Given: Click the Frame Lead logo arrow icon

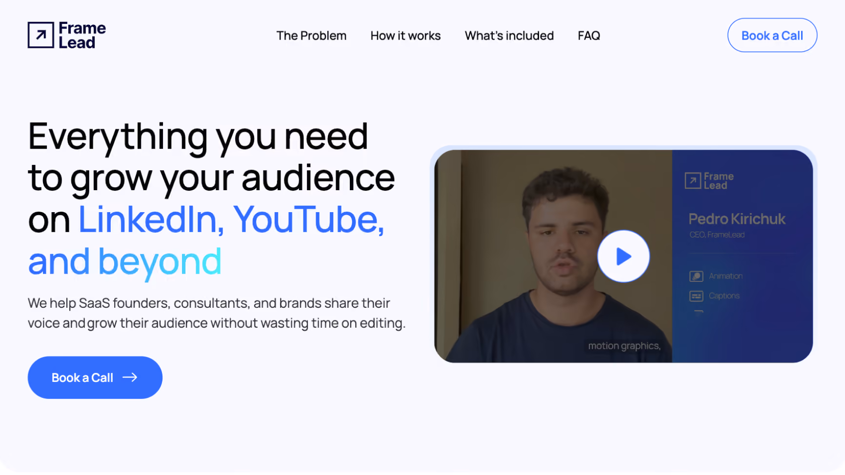Looking at the screenshot, I should 40,35.
